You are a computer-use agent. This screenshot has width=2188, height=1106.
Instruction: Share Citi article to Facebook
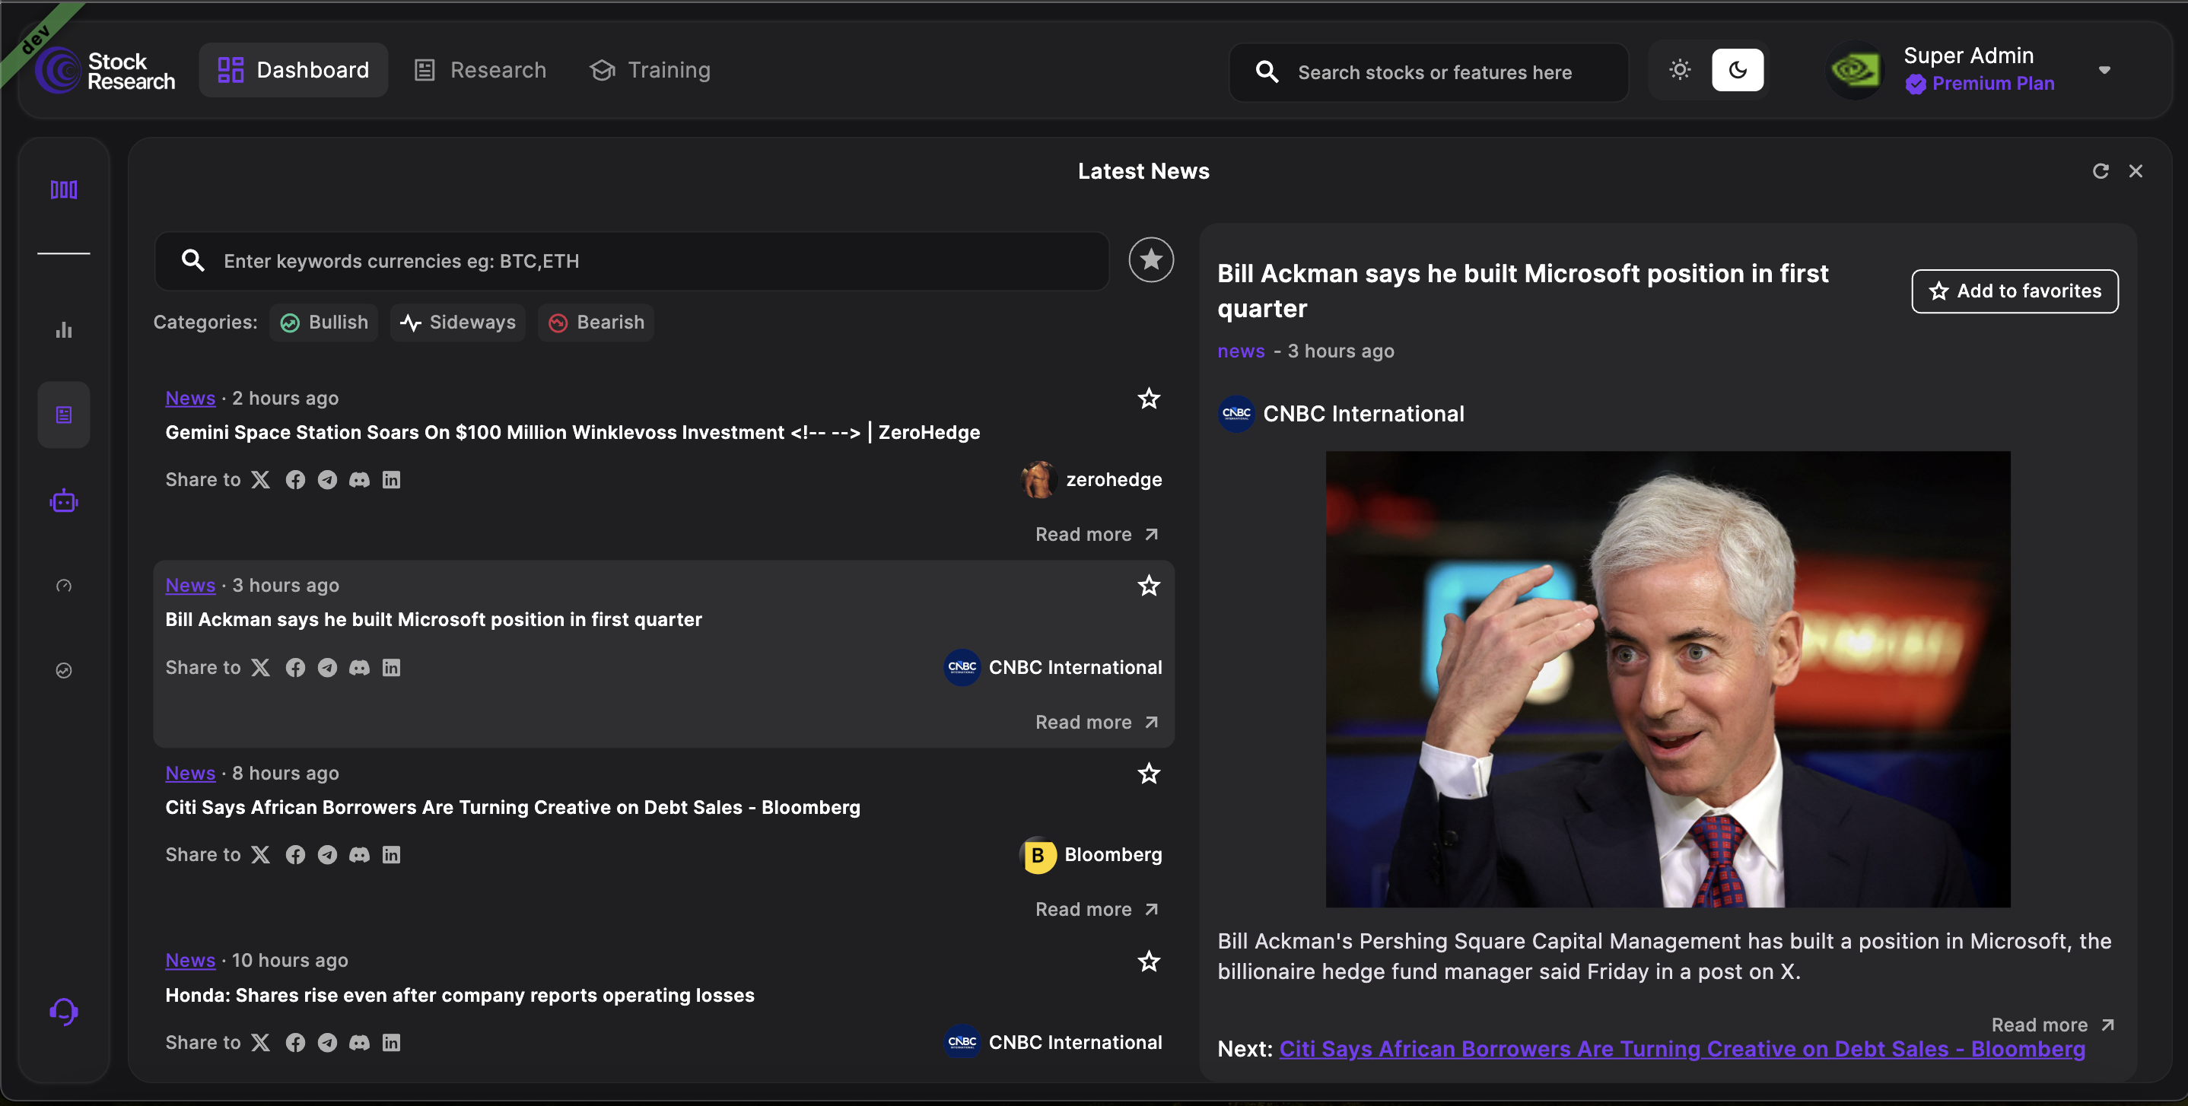point(294,854)
